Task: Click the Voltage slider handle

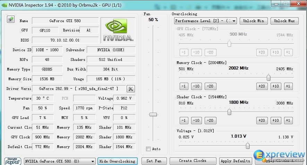Action: (248, 146)
